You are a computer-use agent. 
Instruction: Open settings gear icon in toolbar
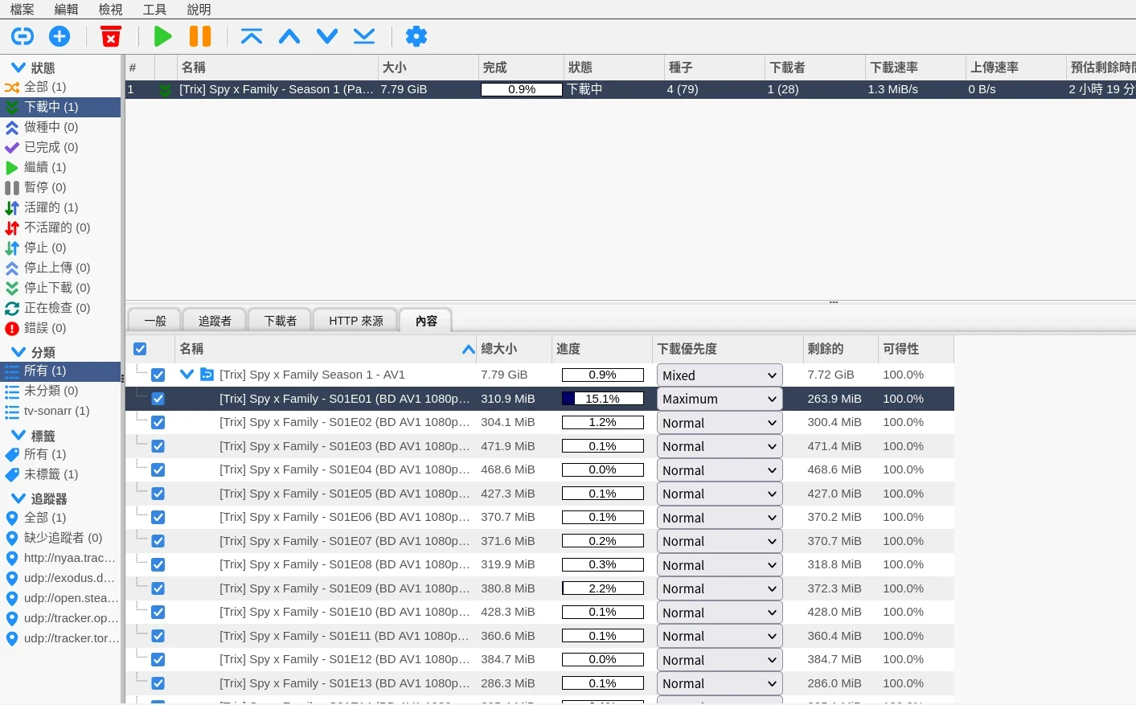(x=416, y=36)
